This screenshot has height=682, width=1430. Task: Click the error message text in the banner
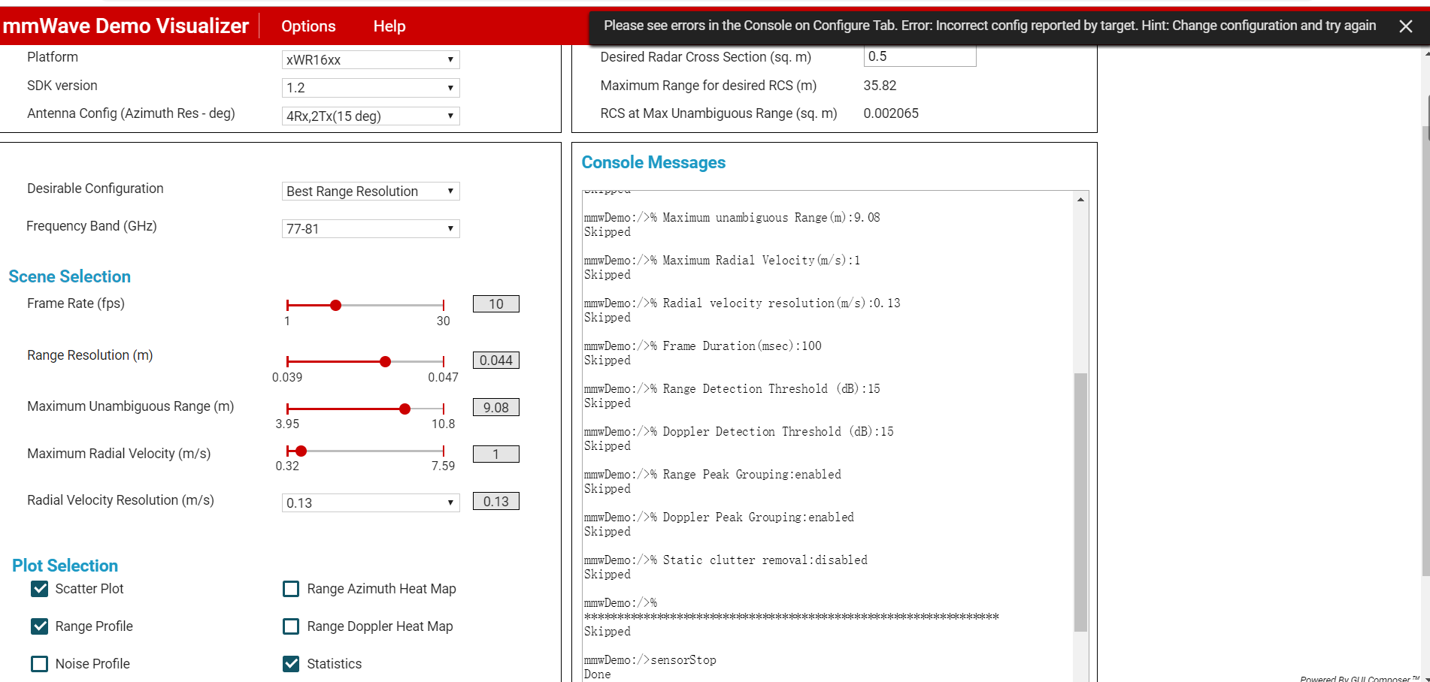click(x=990, y=26)
